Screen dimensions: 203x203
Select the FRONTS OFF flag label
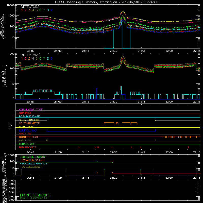click(27, 144)
